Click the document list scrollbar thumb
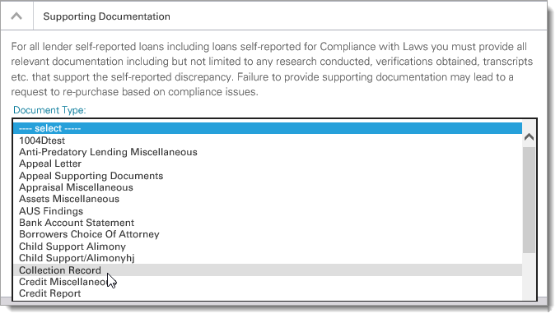The image size is (560, 318). 529,200
